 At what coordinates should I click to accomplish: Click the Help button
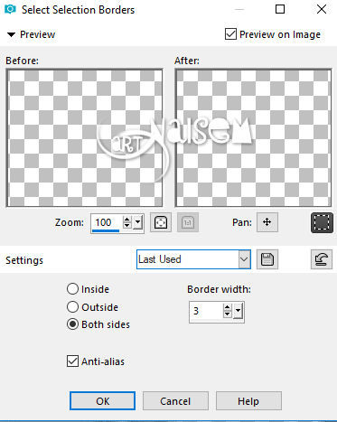coord(248,401)
